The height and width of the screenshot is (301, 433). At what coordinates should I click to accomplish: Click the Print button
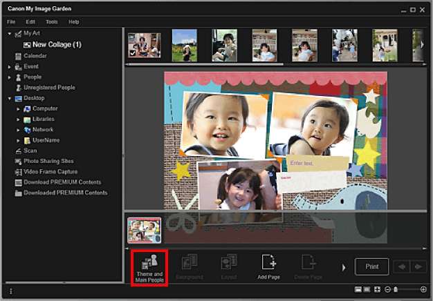click(371, 266)
